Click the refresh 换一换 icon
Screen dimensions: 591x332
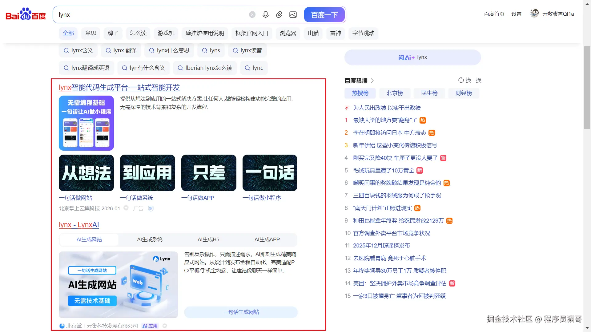click(x=461, y=80)
